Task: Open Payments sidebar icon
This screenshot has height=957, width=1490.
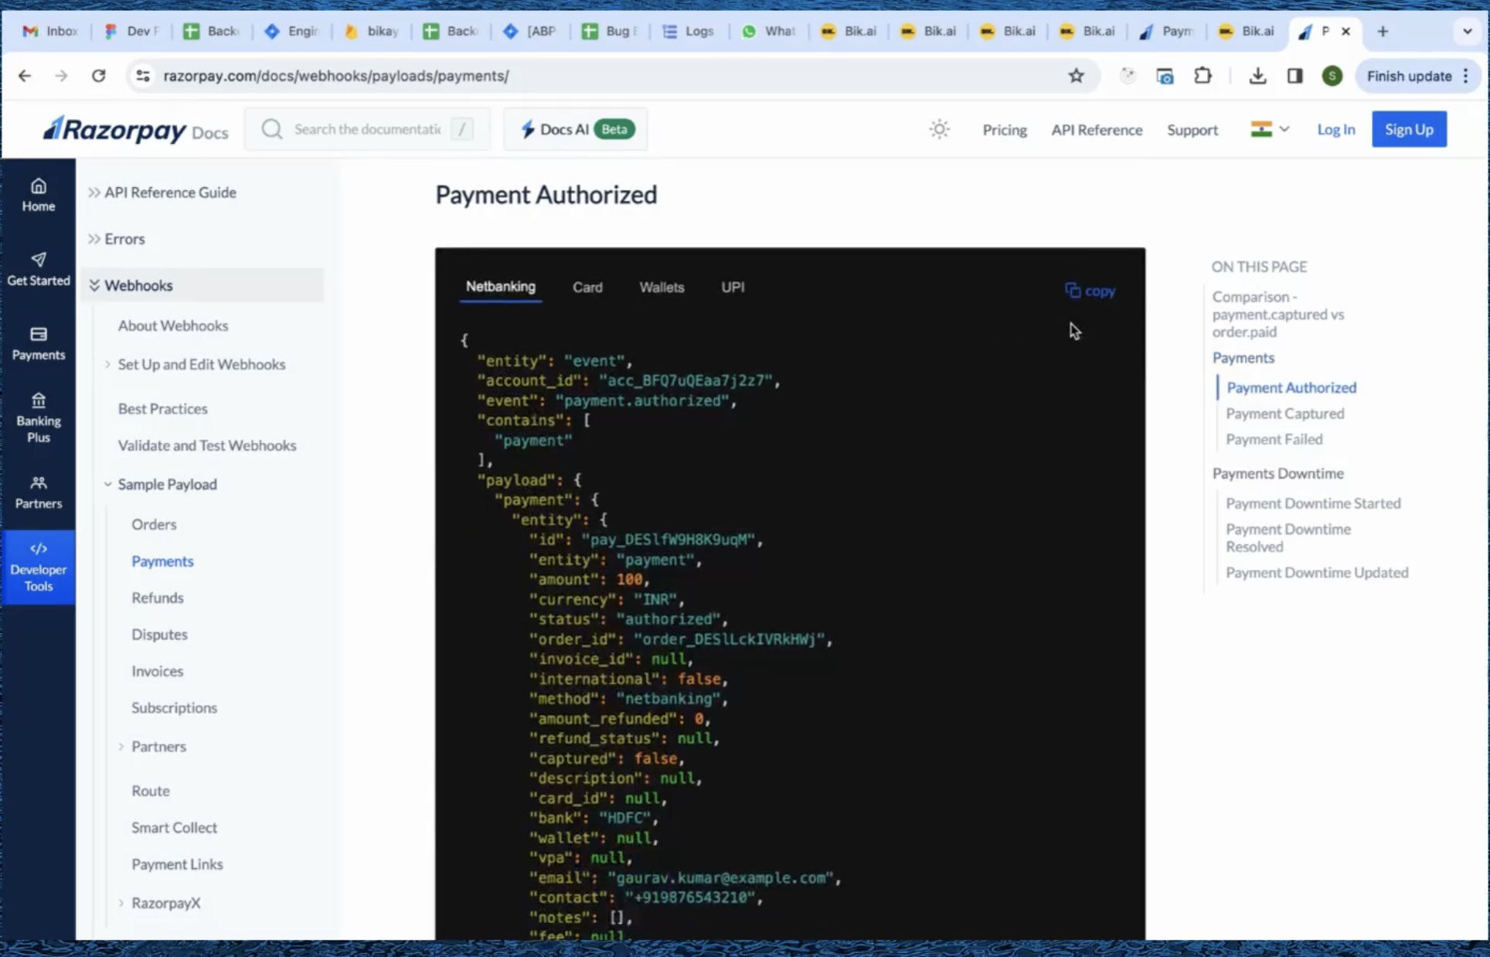Action: point(38,343)
